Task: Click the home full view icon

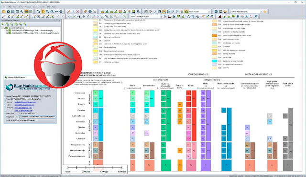Action: (x=61, y=11)
